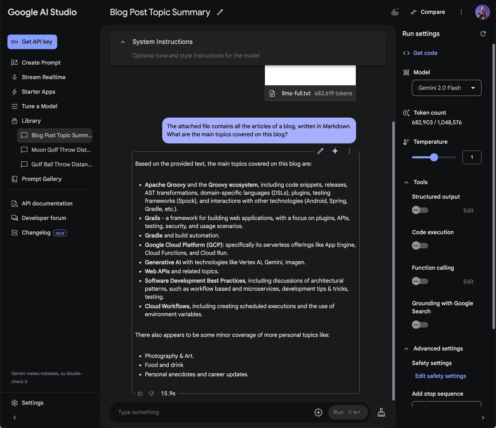496x428 pixels.
Task: Click the Temperature thermometer icon
Action: tap(406, 142)
